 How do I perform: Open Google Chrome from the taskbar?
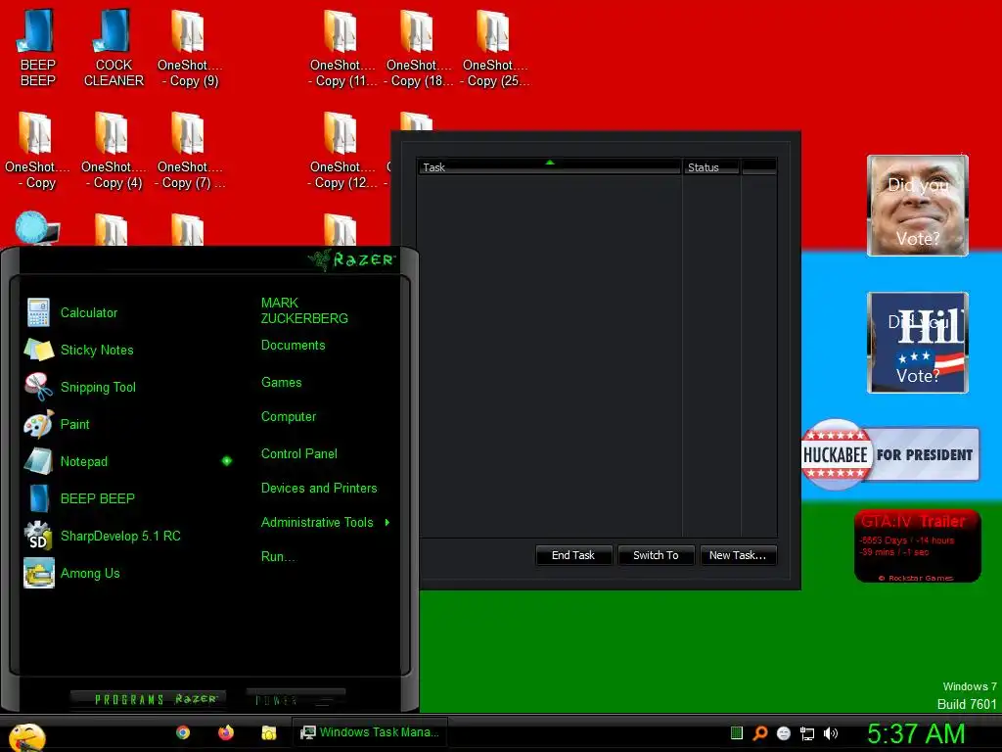tap(183, 732)
